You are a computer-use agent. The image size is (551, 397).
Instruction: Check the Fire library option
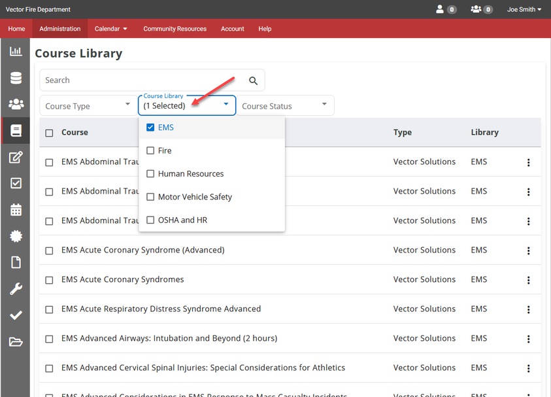click(150, 150)
